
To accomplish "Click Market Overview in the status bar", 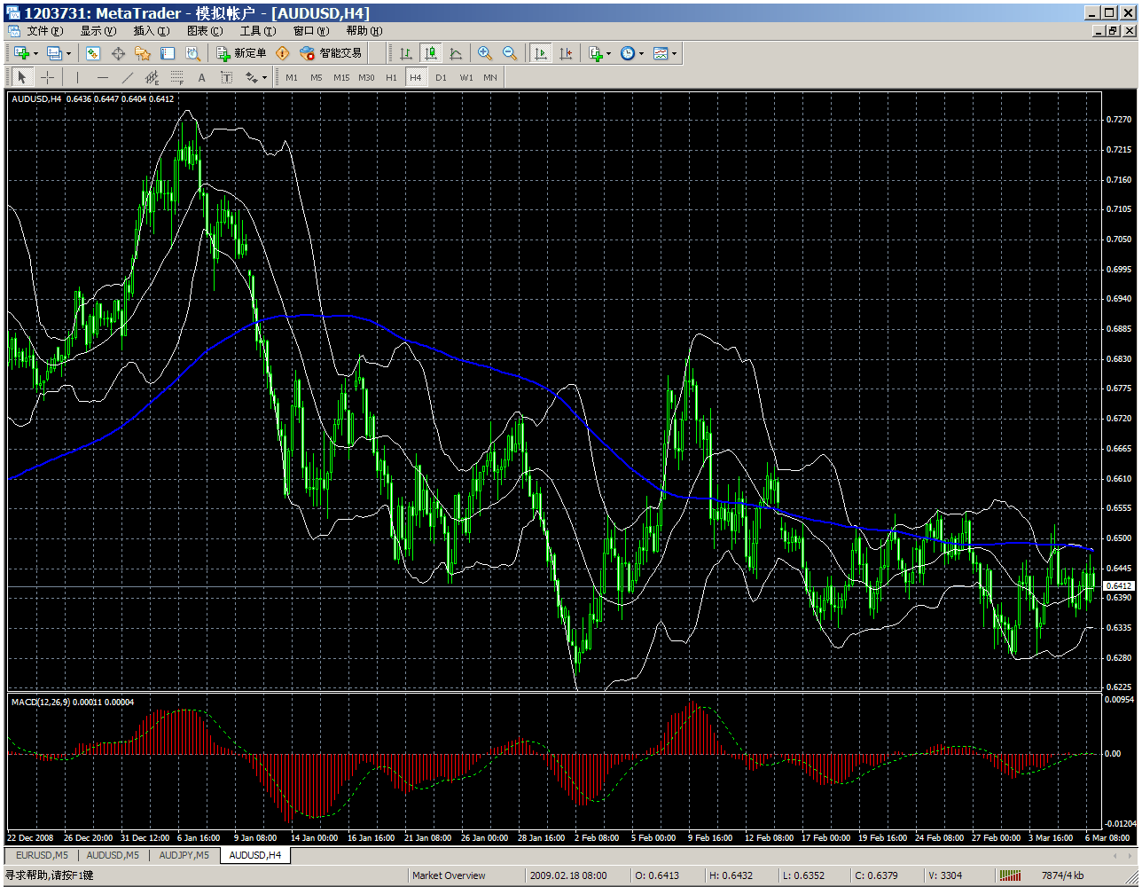I will 449,875.
